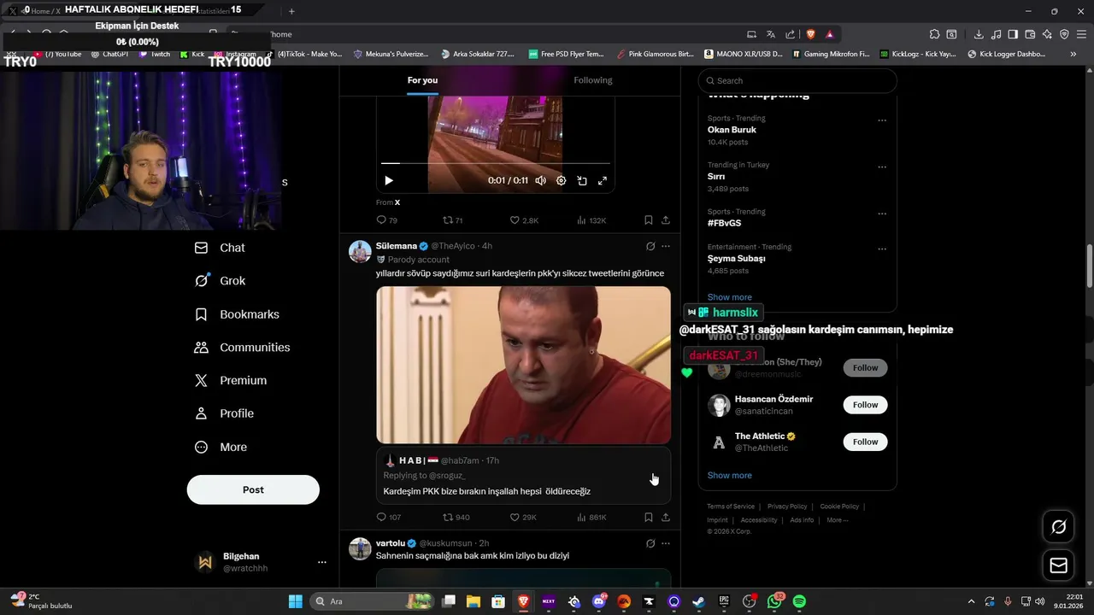1094x615 pixels.
Task: Toggle browser sidebar panel icon
Action: [x=1013, y=34]
